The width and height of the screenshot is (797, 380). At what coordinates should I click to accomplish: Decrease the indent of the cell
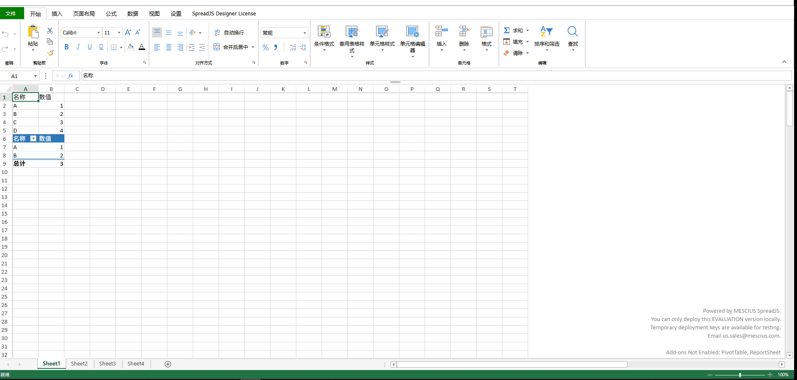[x=192, y=47]
